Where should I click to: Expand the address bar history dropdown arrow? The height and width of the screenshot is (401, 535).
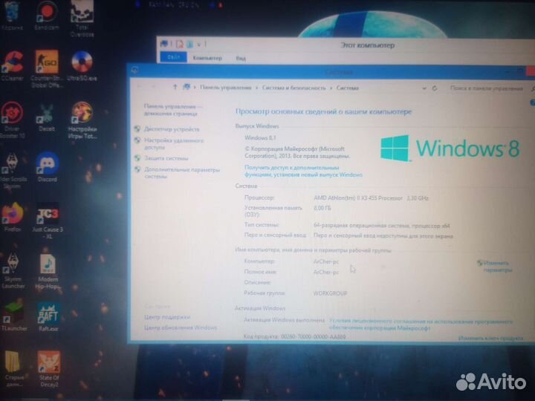coord(424,88)
